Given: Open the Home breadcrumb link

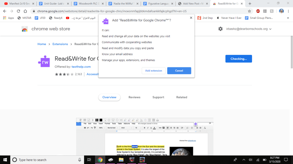Looking at the screenshot, I should [x=42, y=44].
